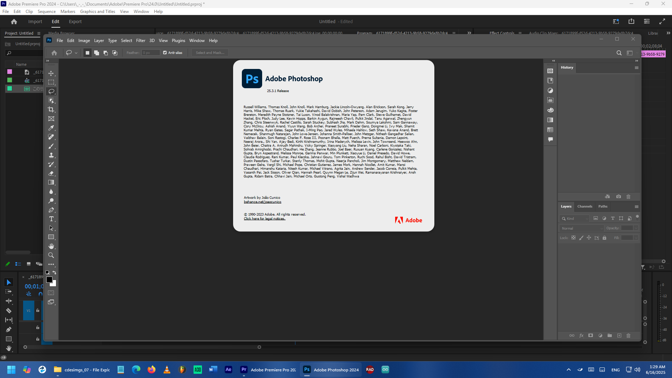The image size is (672, 378).
Task: Select the Brush tool
Action: [51, 146]
